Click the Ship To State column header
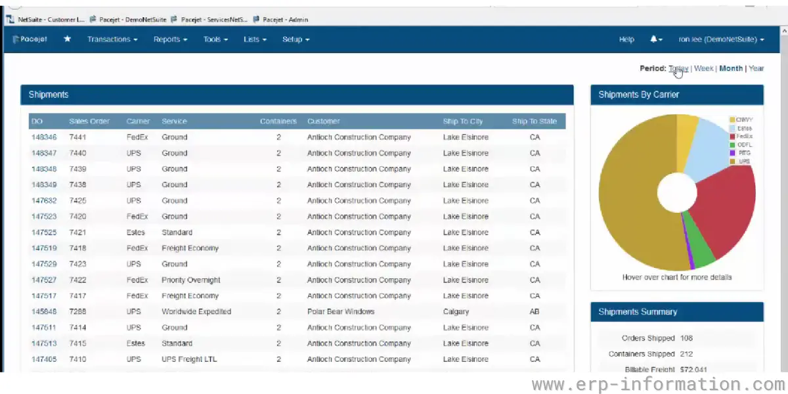The height and width of the screenshot is (394, 788). coord(535,121)
